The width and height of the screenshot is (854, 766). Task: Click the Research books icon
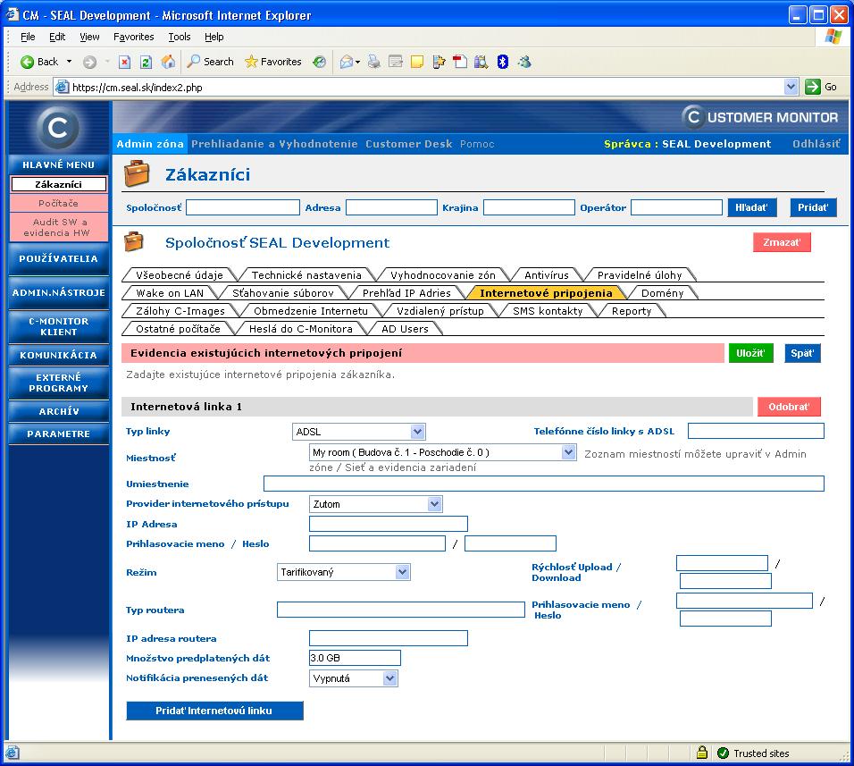[481, 62]
